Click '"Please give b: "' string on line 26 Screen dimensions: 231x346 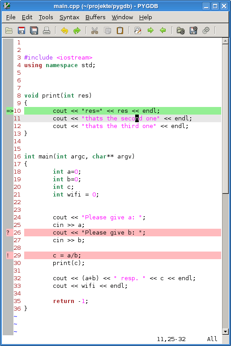point(111,233)
